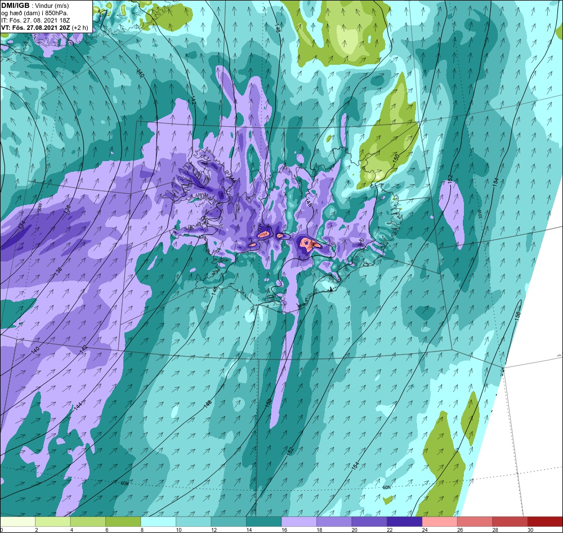The width and height of the screenshot is (563, 533).
Task: Click the '138' height contour label
Action: 59,270
